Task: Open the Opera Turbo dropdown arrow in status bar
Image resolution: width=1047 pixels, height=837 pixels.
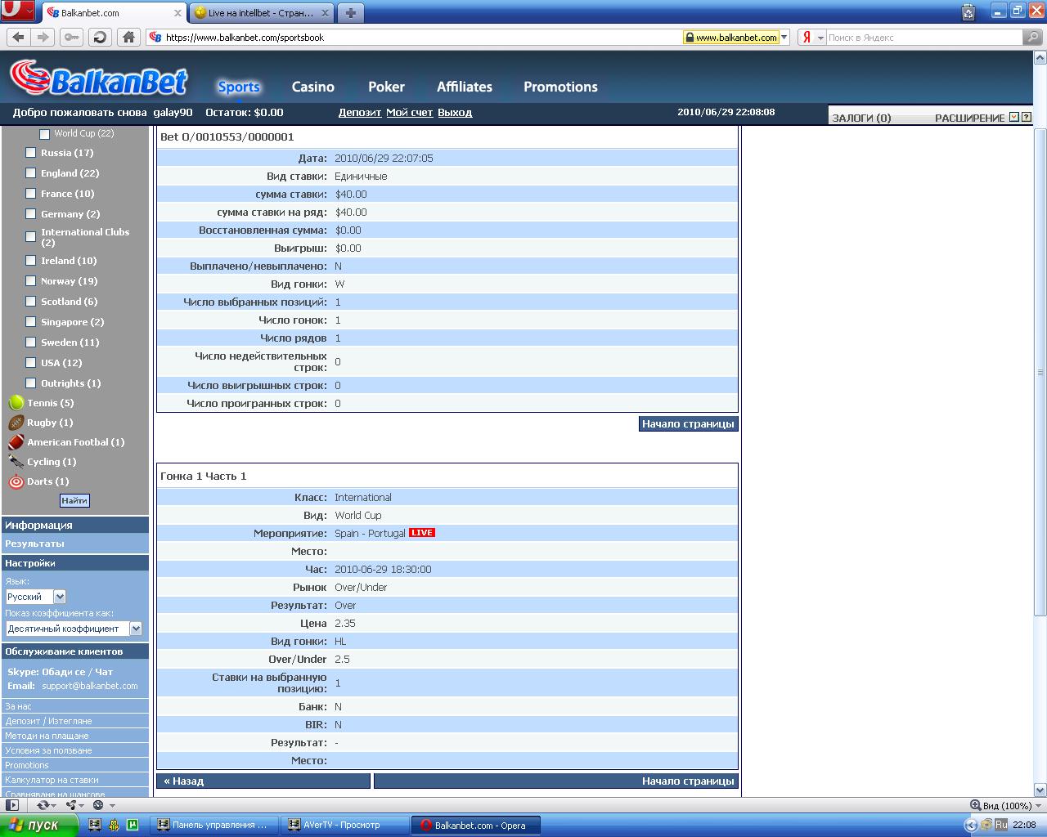Action: tap(110, 806)
